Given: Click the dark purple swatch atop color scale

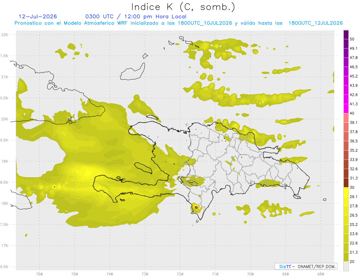Looking at the screenshot, I should tap(346, 34).
